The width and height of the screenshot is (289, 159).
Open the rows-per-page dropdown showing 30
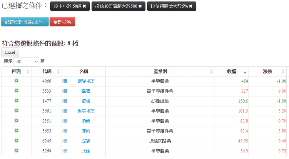26,62
